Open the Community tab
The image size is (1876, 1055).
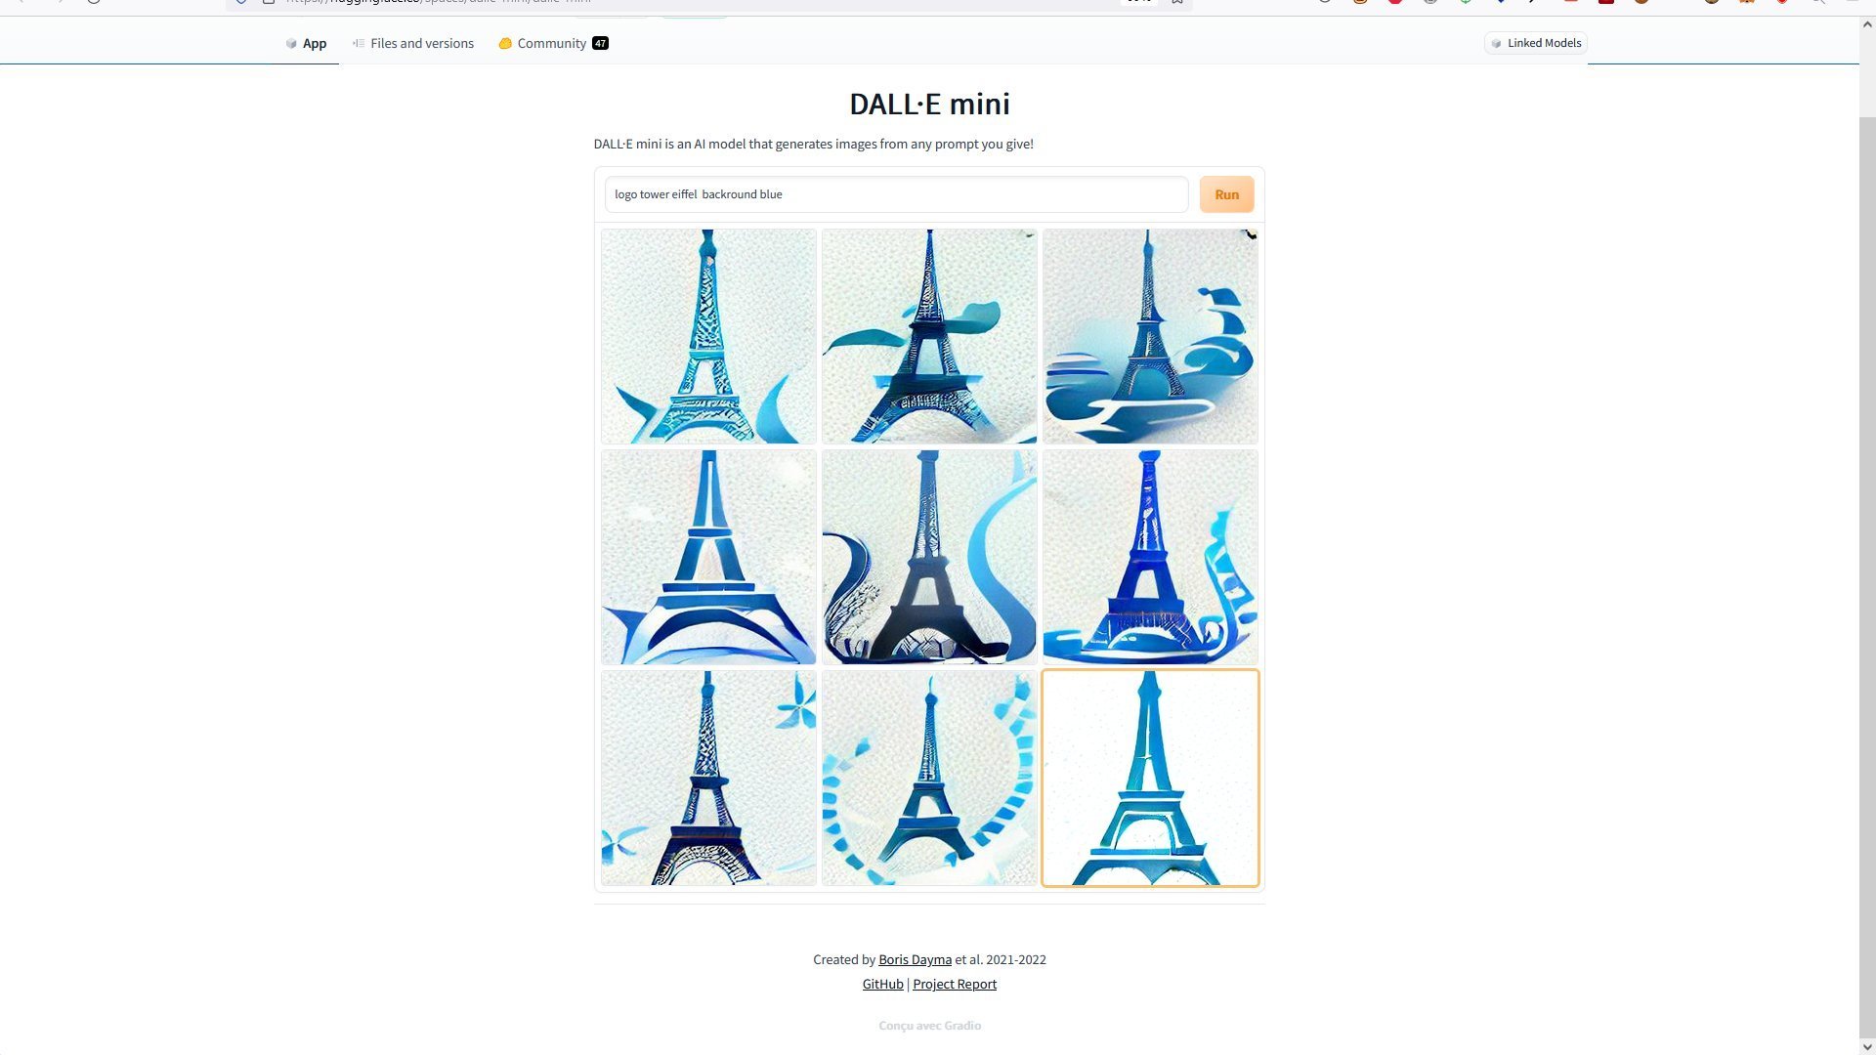tap(553, 43)
